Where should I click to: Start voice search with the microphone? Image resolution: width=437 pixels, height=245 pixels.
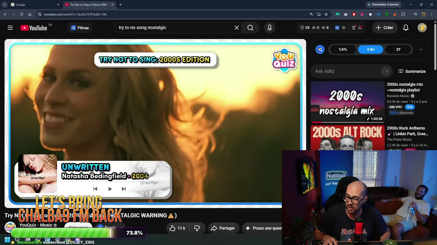(270, 28)
